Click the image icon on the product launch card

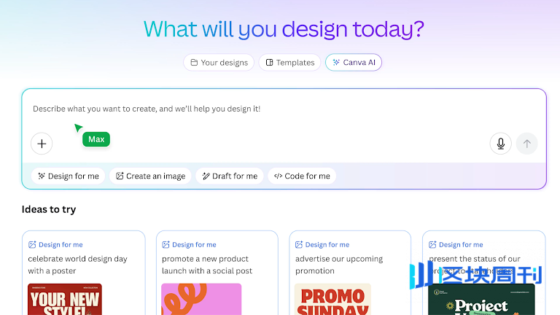pos(166,245)
